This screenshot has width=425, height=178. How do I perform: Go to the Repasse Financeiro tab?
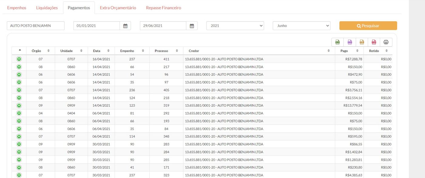click(x=163, y=8)
